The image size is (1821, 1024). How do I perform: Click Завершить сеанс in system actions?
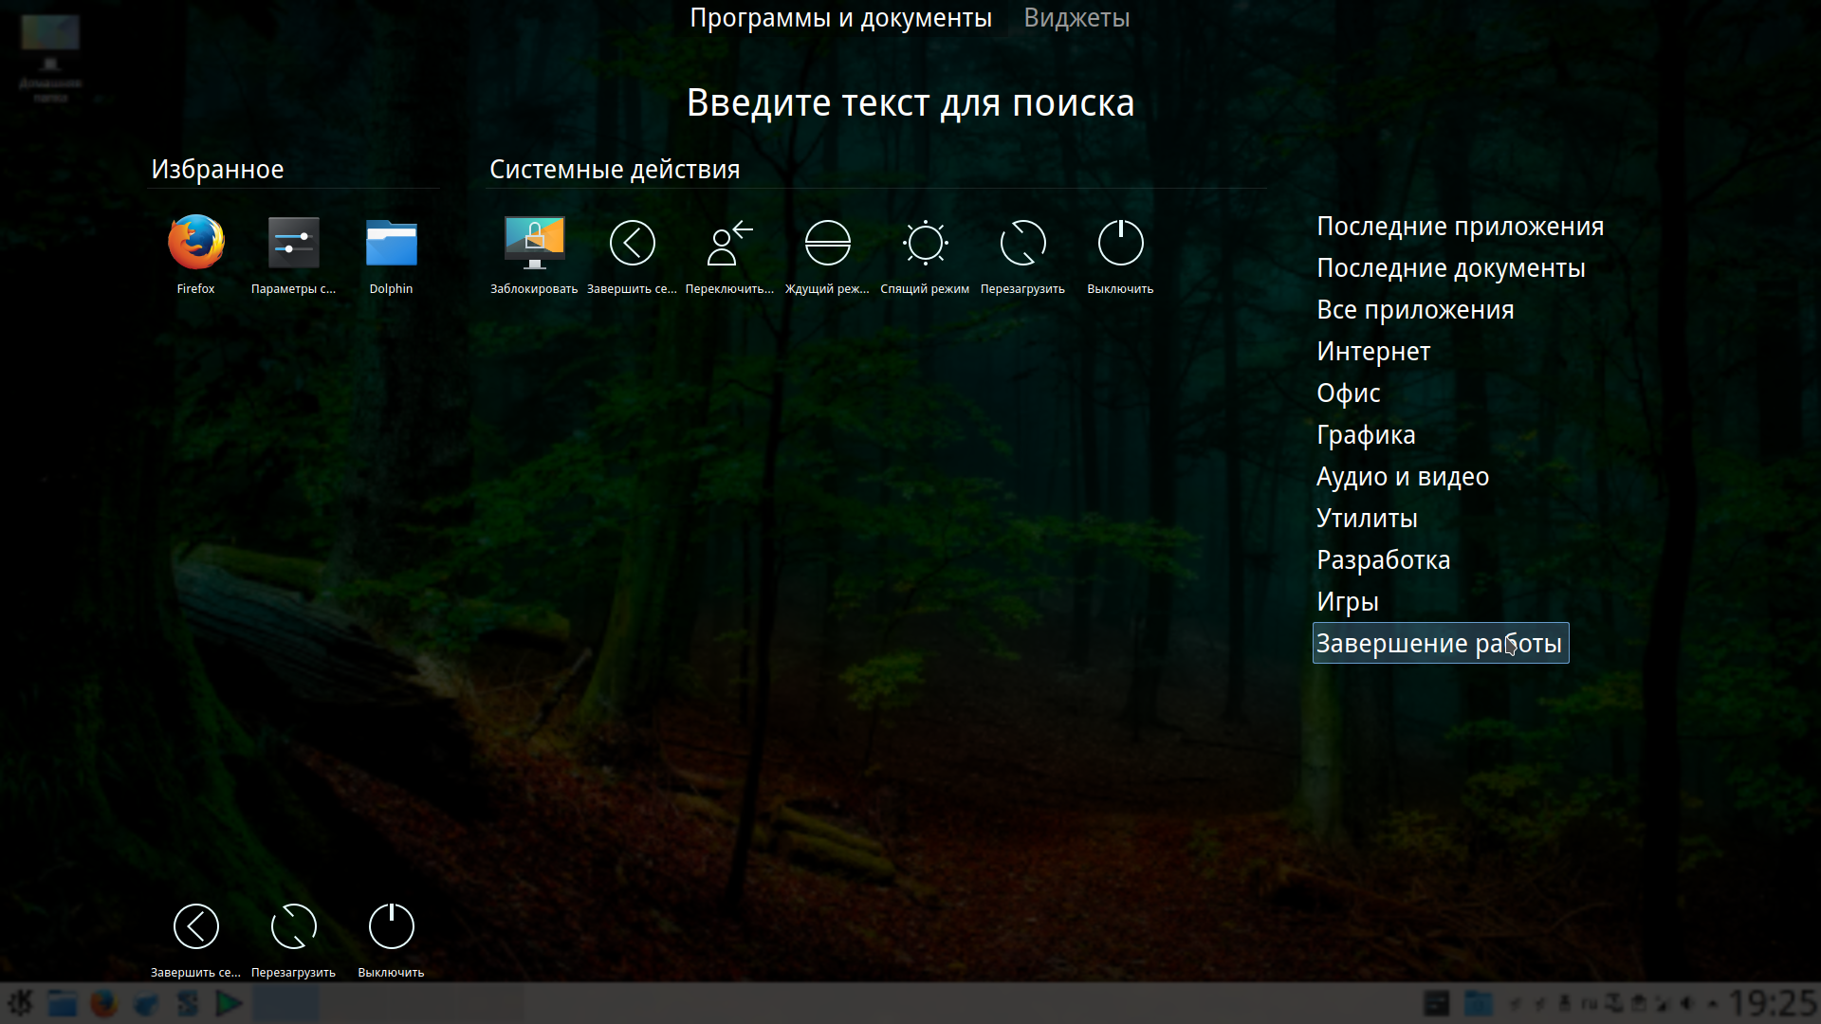click(x=632, y=244)
